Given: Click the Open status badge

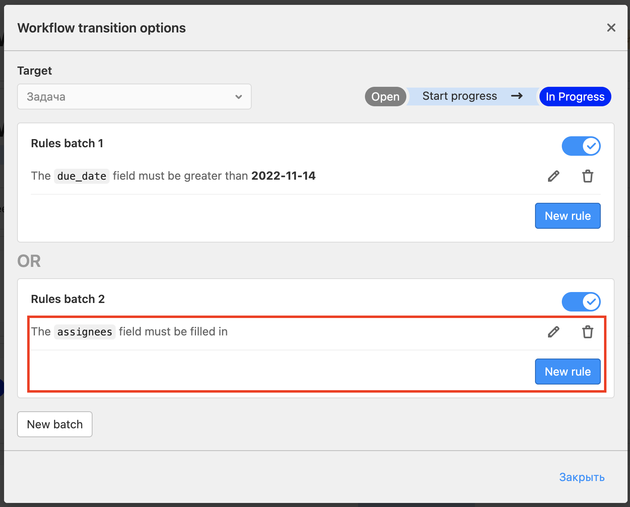Looking at the screenshot, I should 385,97.
